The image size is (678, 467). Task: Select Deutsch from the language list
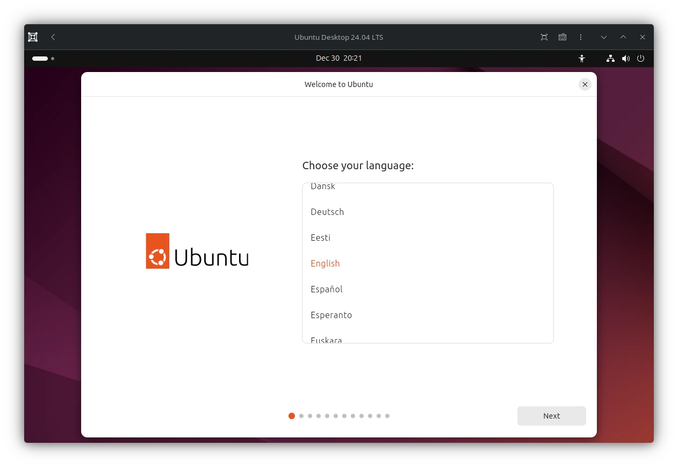pos(428,212)
